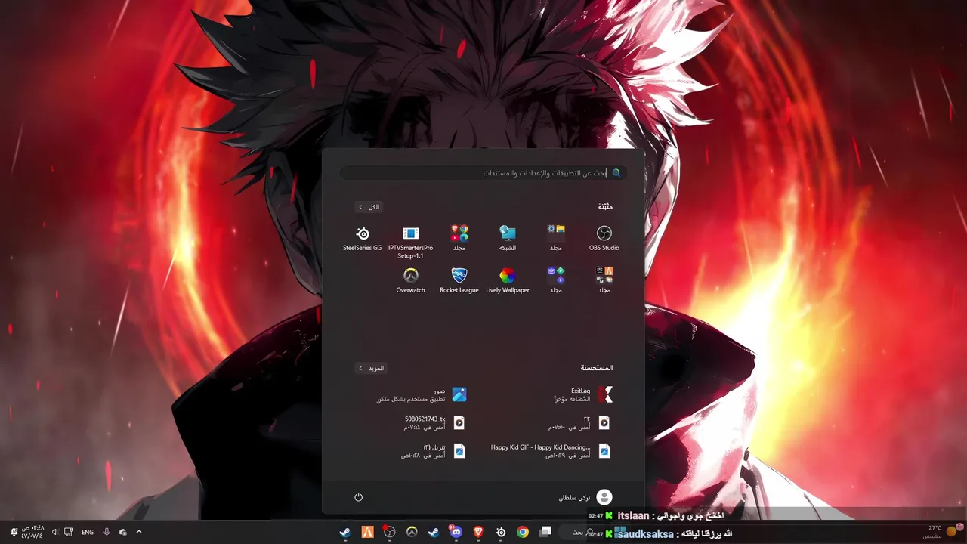
Task: Open Lively Wallpaper pinned app
Action: click(x=508, y=280)
